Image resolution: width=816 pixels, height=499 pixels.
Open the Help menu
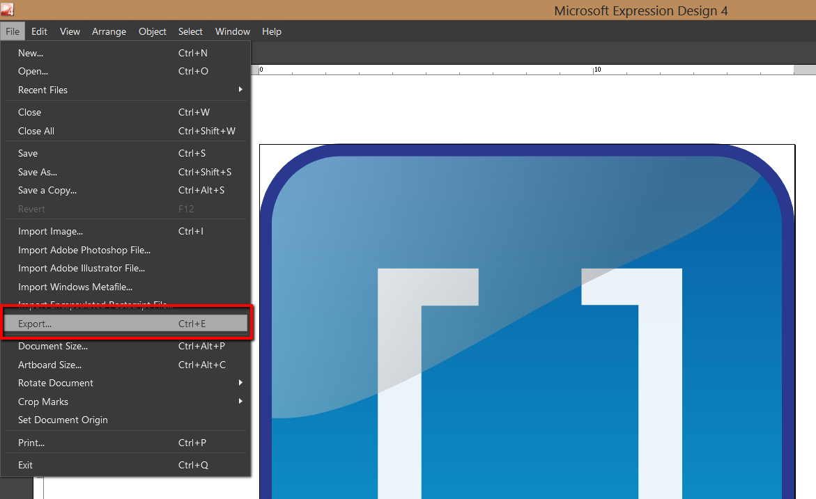point(271,32)
